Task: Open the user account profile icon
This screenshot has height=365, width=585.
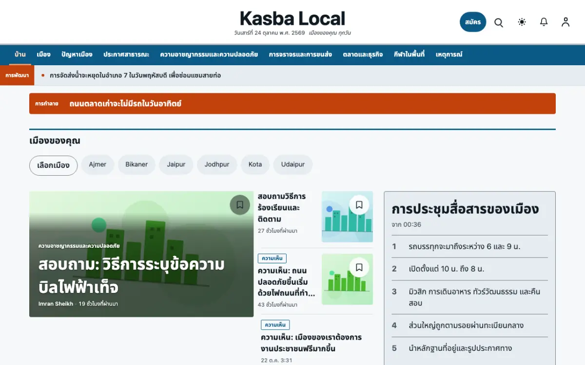Action: point(565,22)
